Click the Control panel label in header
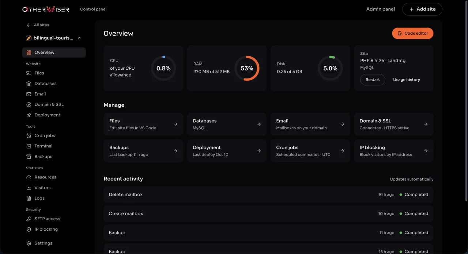Viewport: 468px width, 254px height. tap(93, 9)
